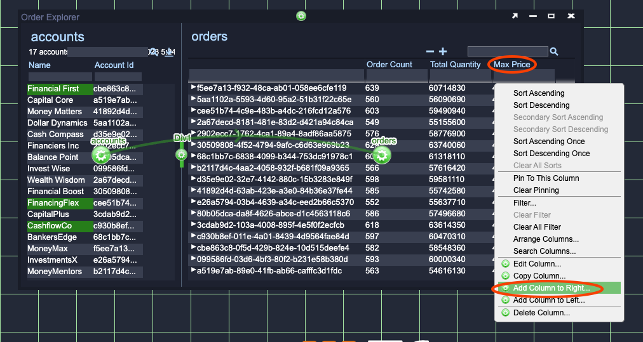Expand order row c930b8ef-011e-4a01
Screen dimensions: 643x342
click(x=194, y=236)
